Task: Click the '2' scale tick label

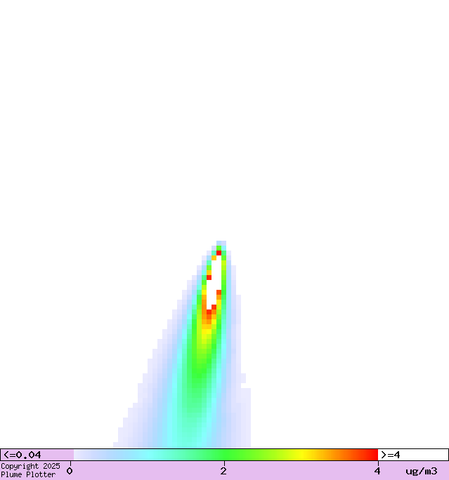Action: (x=223, y=471)
